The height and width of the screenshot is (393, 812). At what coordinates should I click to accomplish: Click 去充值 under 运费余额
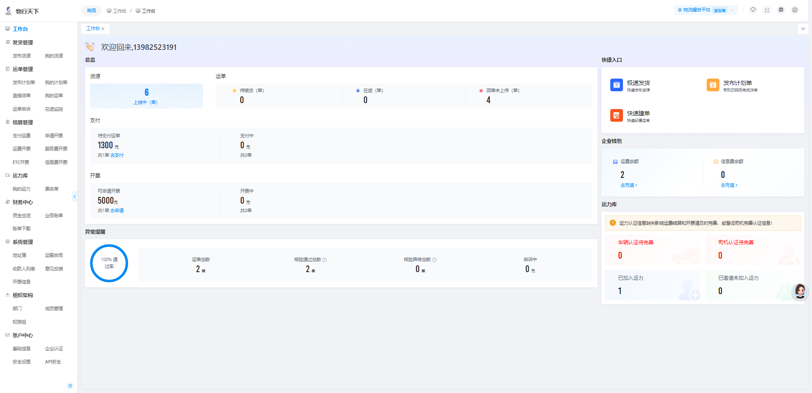(628, 186)
